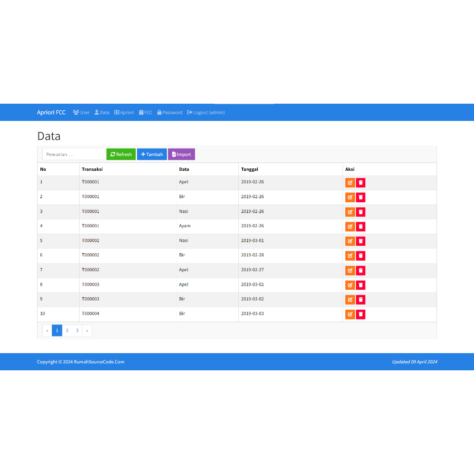
Task: Edit row 4 Ayam entry
Action: (x=350, y=226)
